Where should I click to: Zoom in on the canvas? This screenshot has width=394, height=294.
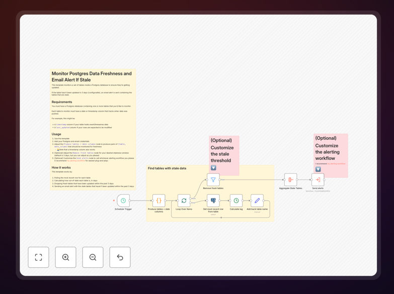(65, 257)
